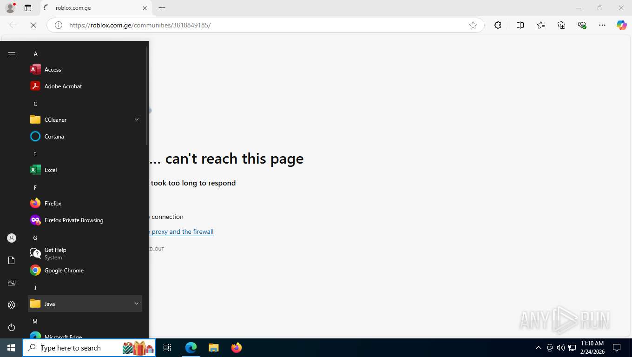Screen dimensions: 632x357
Task: Open Edge profile avatar
Action: point(10,8)
